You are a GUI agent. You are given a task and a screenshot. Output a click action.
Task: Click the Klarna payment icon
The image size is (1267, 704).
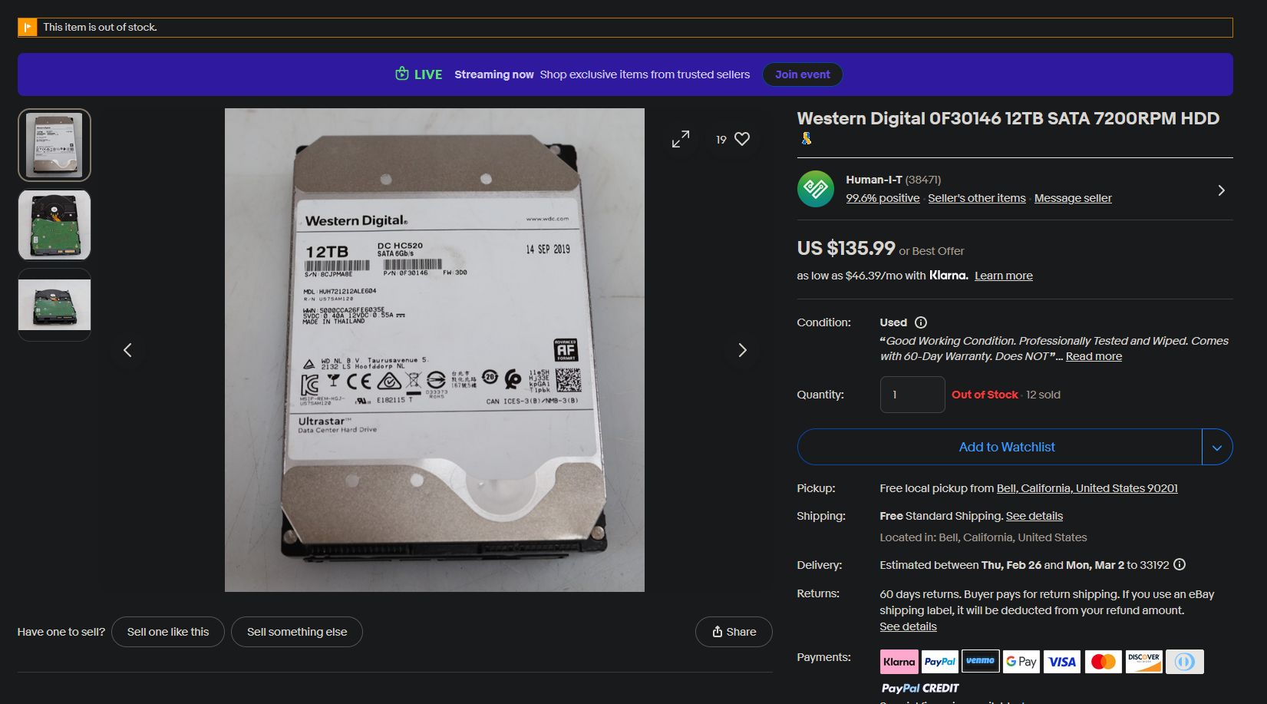pyautogui.click(x=899, y=661)
